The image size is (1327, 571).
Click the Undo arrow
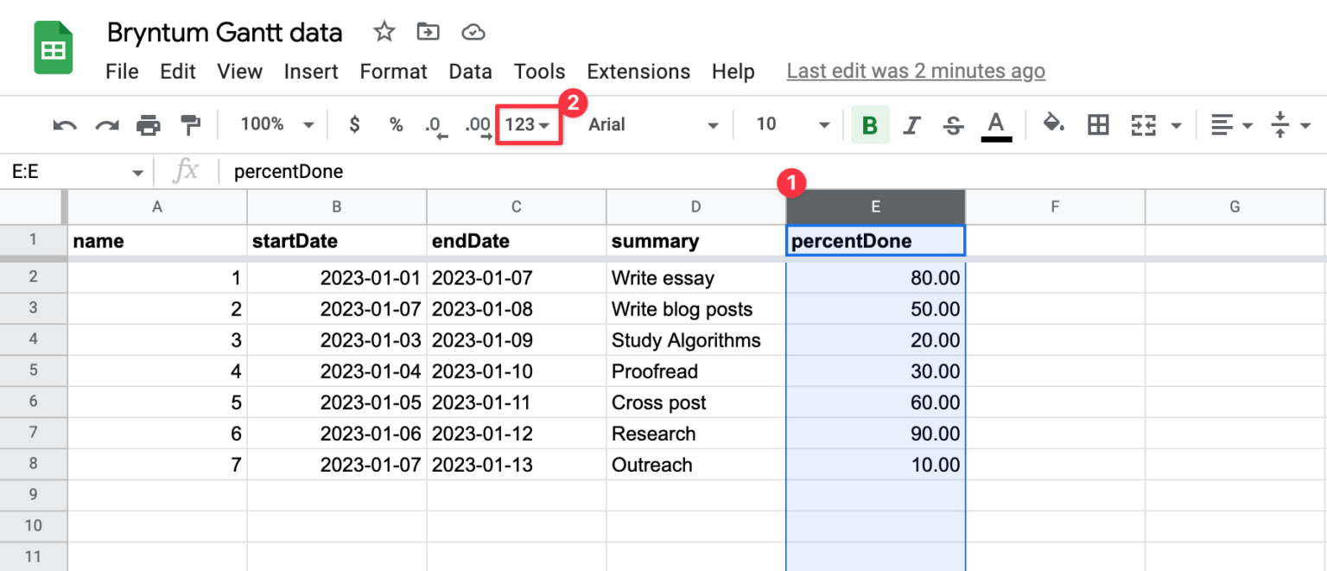pos(63,124)
